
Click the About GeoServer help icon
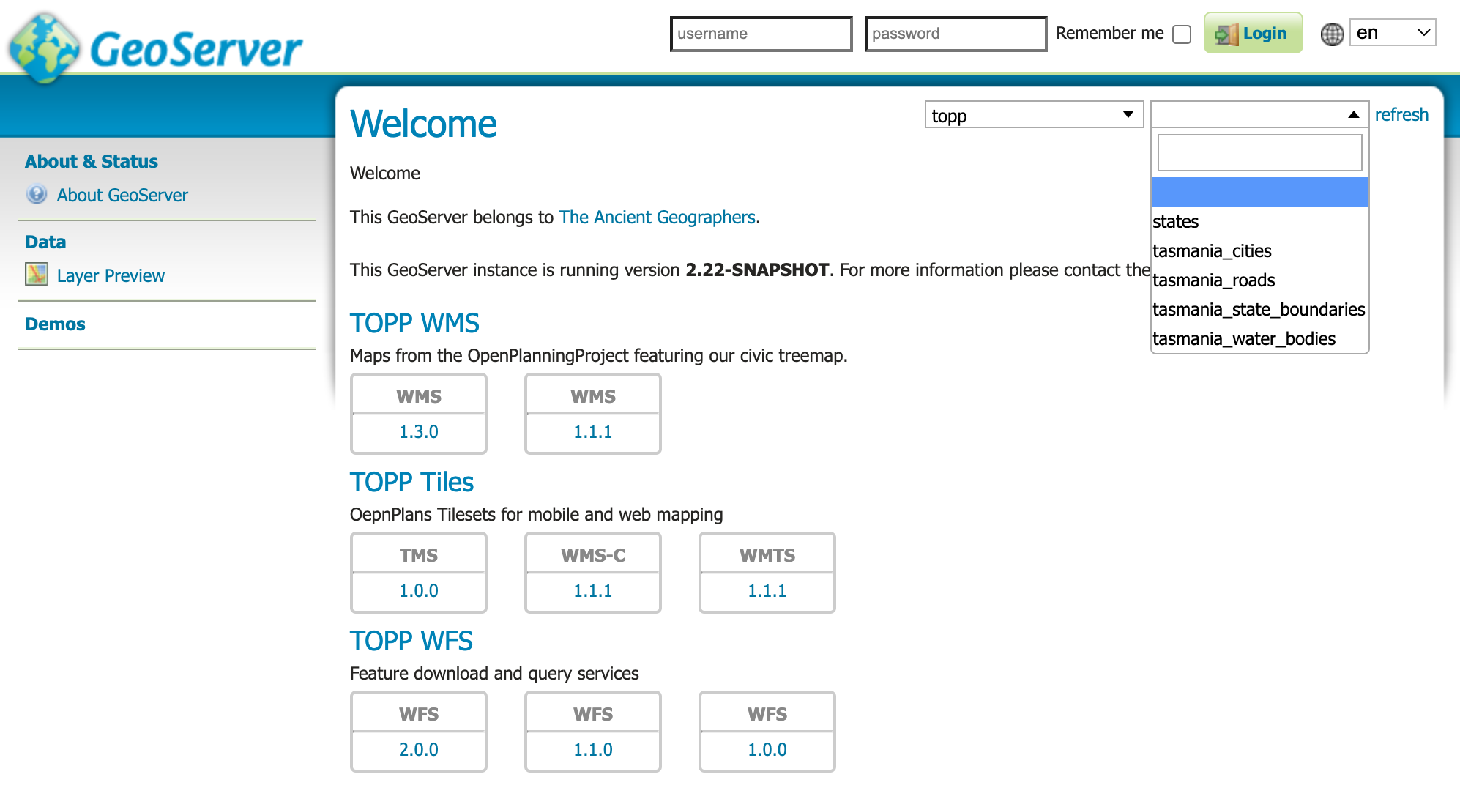pos(37,194)
